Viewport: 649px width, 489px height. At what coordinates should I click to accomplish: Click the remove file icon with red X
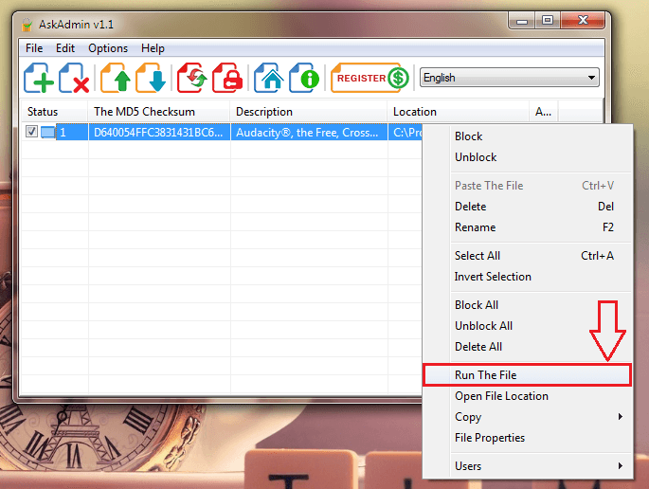tap(75, 79)
